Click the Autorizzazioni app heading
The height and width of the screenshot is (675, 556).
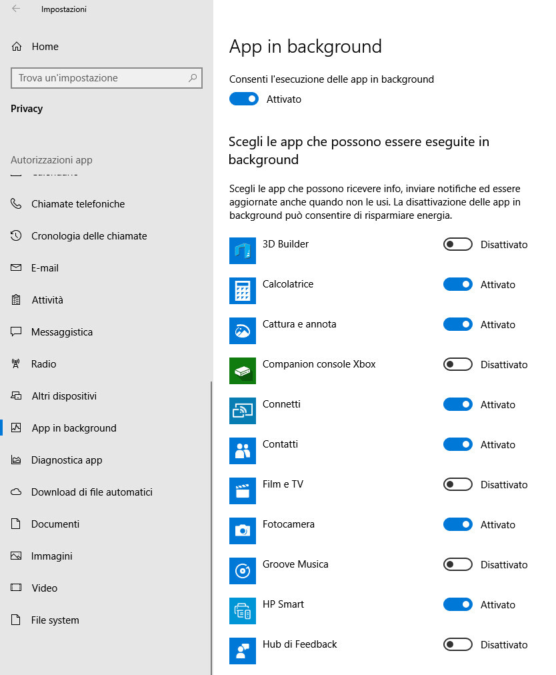point(51,159)
